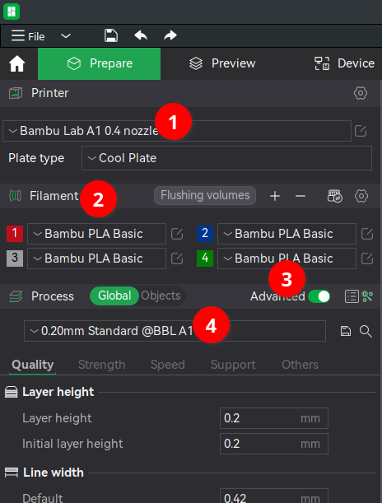The height and width of the screenshot is (503, 382).
Task: Add a filament with the plus icon
Action: click(275, 196)
